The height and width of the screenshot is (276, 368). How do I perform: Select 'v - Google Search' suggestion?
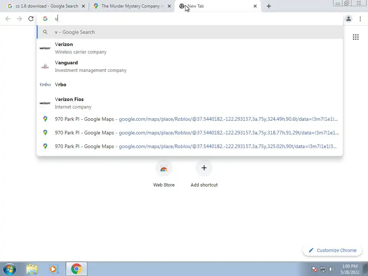190,32
